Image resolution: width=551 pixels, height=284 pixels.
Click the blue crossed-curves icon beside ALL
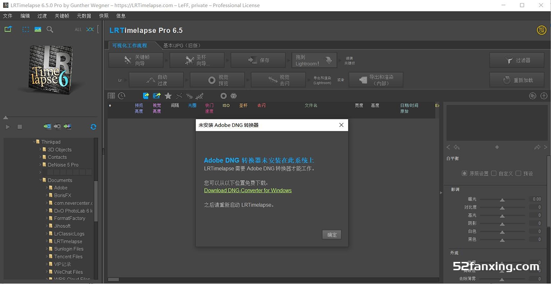tap(90, 29)
